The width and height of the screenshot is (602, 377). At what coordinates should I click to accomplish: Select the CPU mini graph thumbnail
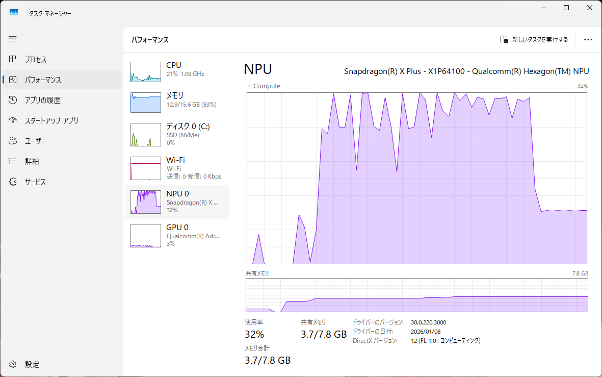click(145, 72)
